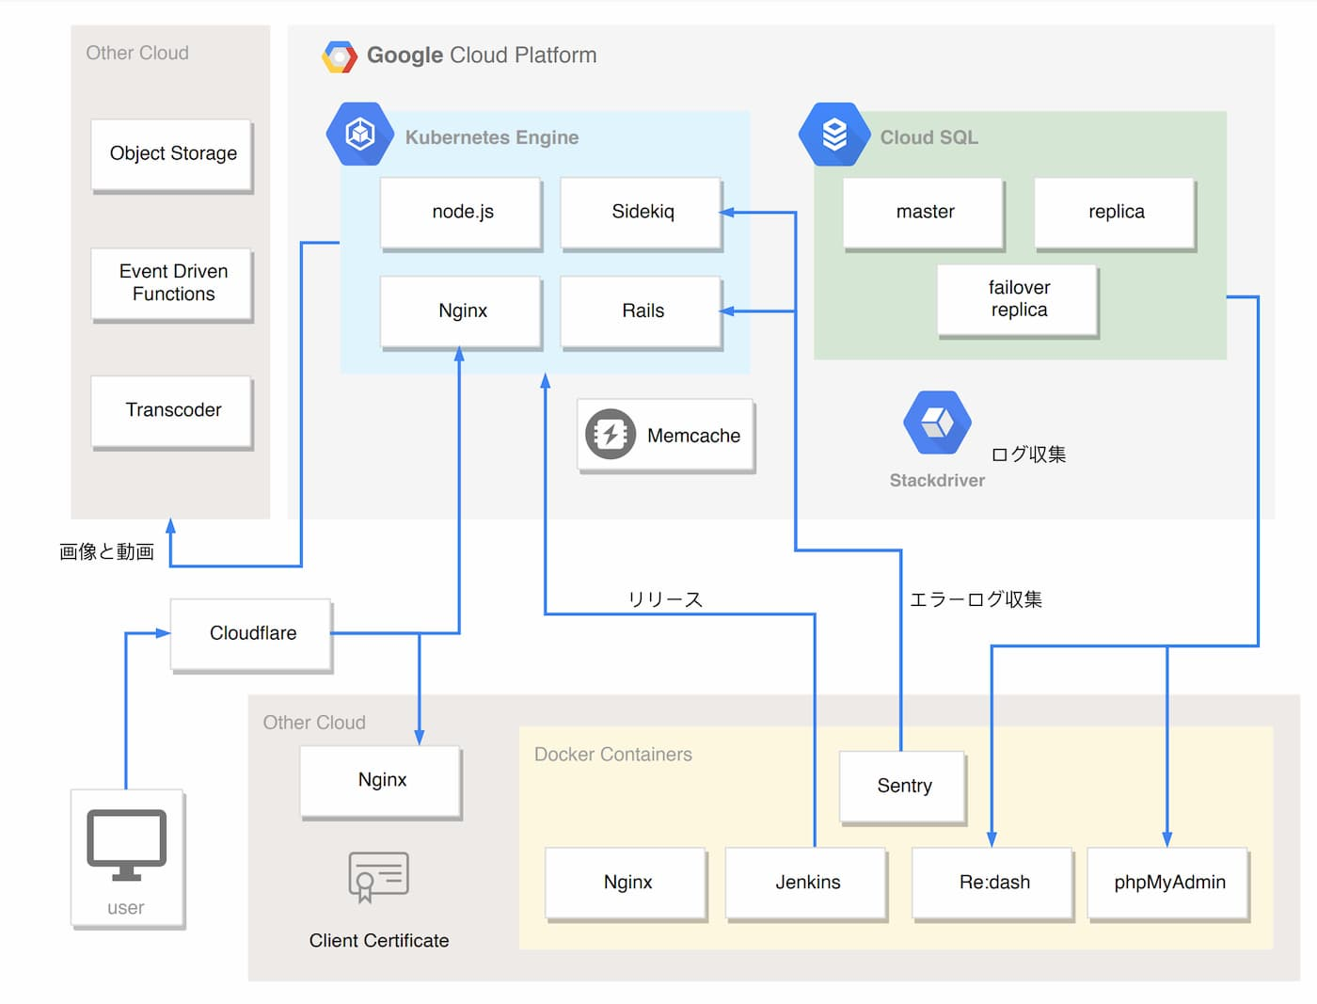Image resolution: width=1317 pixels, height=1004 pixels.
Task: Select the Event Driven Functions box
Action: [x=172, y=284]
